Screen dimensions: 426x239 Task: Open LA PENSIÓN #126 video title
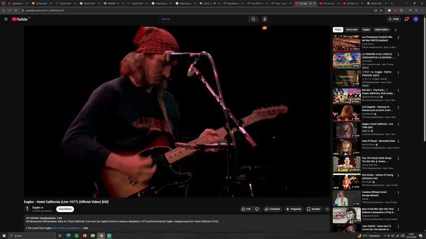pos(378,56)
